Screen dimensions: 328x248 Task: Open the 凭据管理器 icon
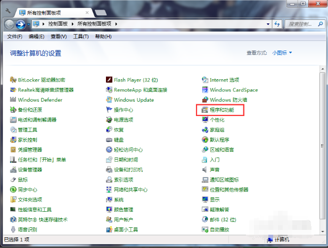click(13, 150)
